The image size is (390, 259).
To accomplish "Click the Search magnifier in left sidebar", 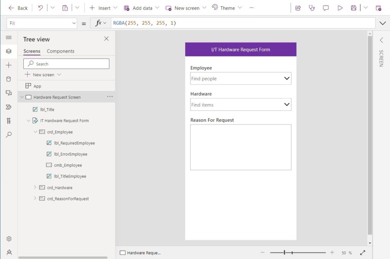I will 9,134.
